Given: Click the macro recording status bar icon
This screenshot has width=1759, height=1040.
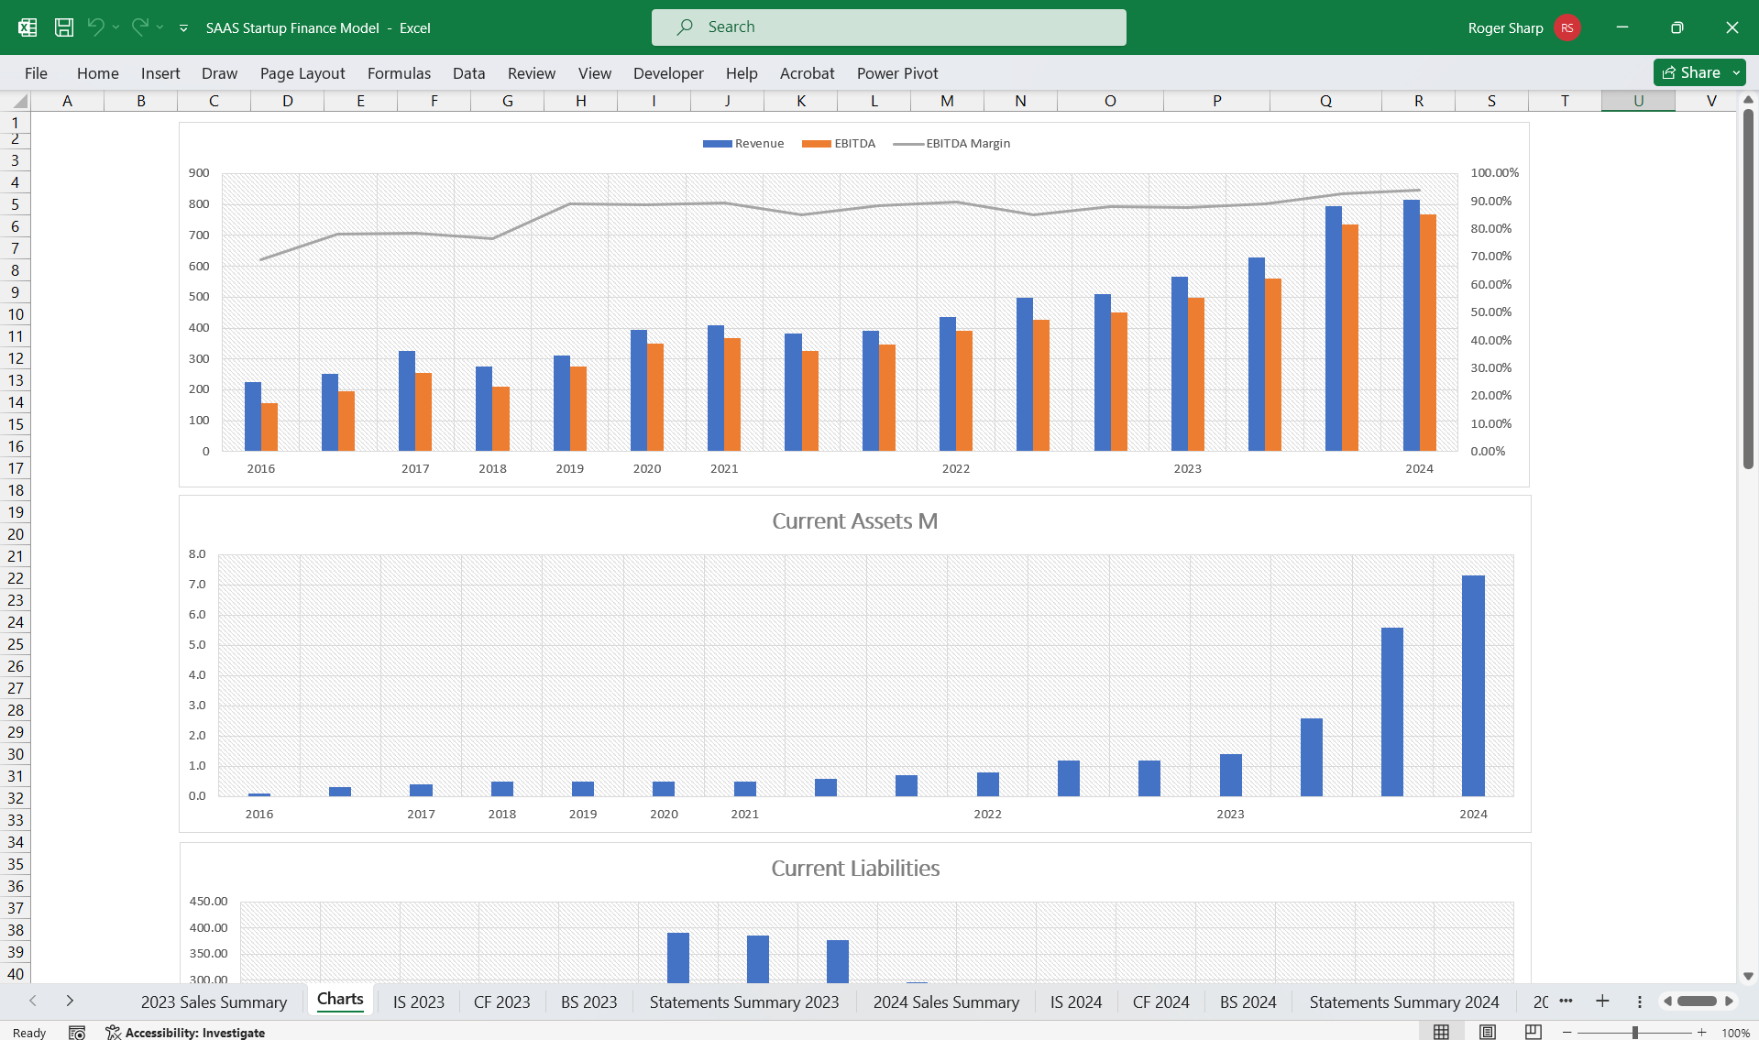Looking at the screenshot, I should (x=77, y=1033).
